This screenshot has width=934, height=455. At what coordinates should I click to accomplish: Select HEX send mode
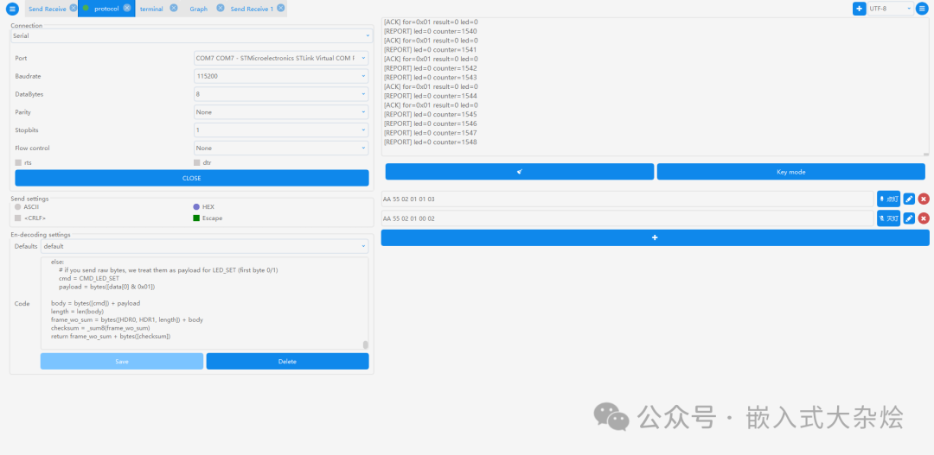[196, 207]
